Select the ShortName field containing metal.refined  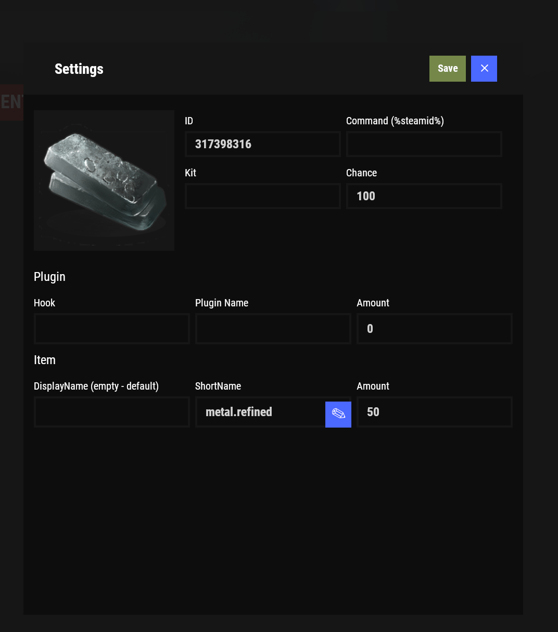(260, 412)
